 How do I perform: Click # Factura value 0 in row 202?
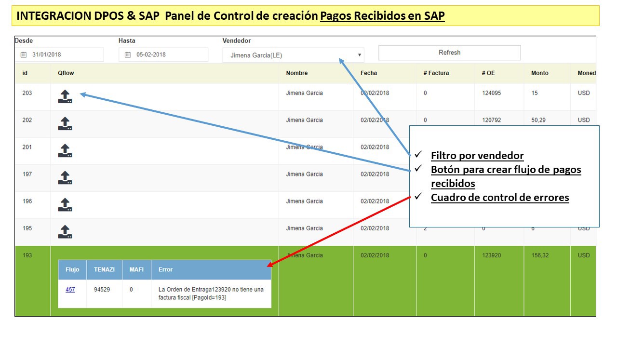click(425, 120)
